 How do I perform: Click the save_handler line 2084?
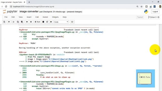coord(47,73)
